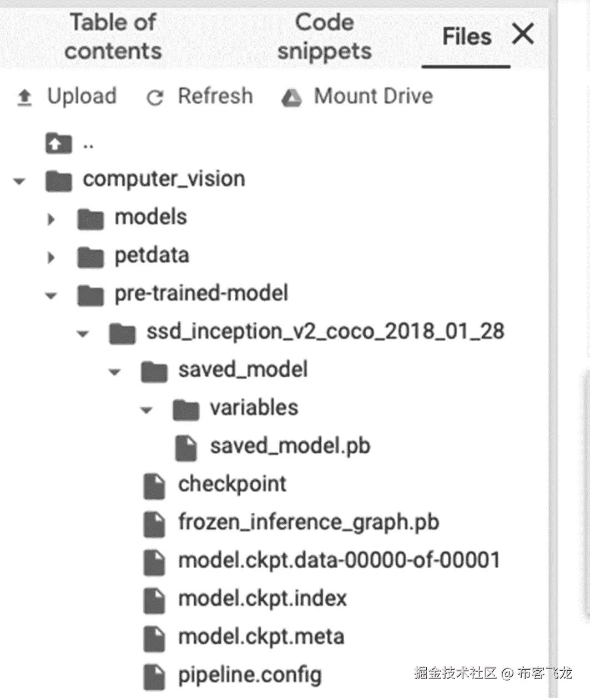Screen dimensions: 590x698
Task: Collapse the variables folder arrow
Action: pyautogui.click(x=147, y=411)
